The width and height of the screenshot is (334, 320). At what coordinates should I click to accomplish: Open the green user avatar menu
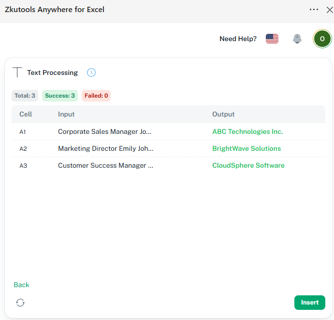pyautogui.click(x=322, y=39)
